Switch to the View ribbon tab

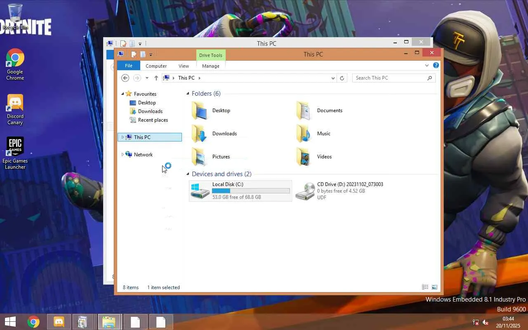[x=184, y=66]
